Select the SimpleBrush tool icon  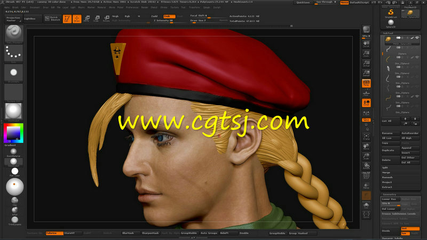tap(391, 13)
